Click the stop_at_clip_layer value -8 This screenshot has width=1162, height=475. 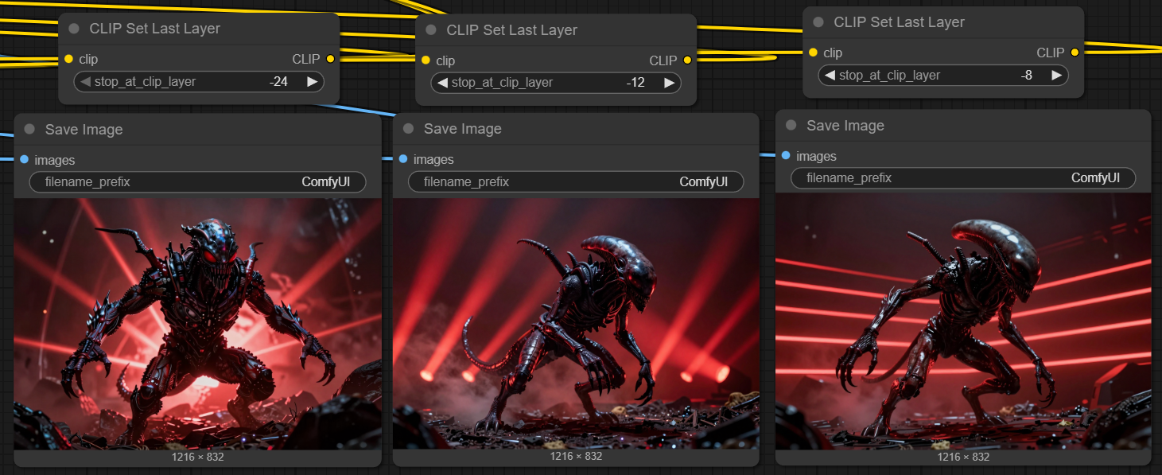click(x=1027, y=75)
